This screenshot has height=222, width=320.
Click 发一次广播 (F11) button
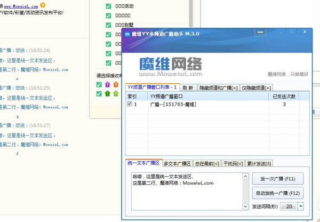coord(277,178)
